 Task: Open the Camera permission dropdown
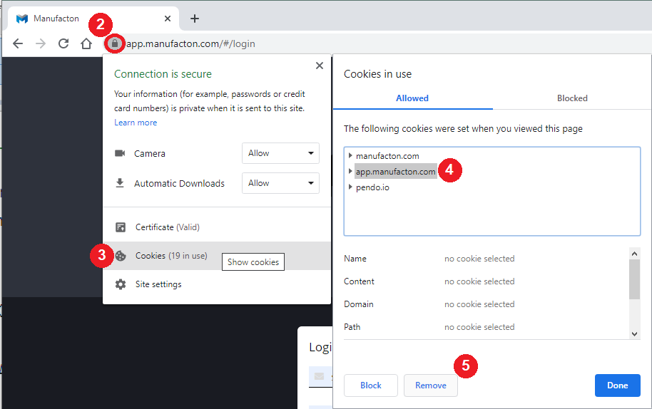(280, 153)
